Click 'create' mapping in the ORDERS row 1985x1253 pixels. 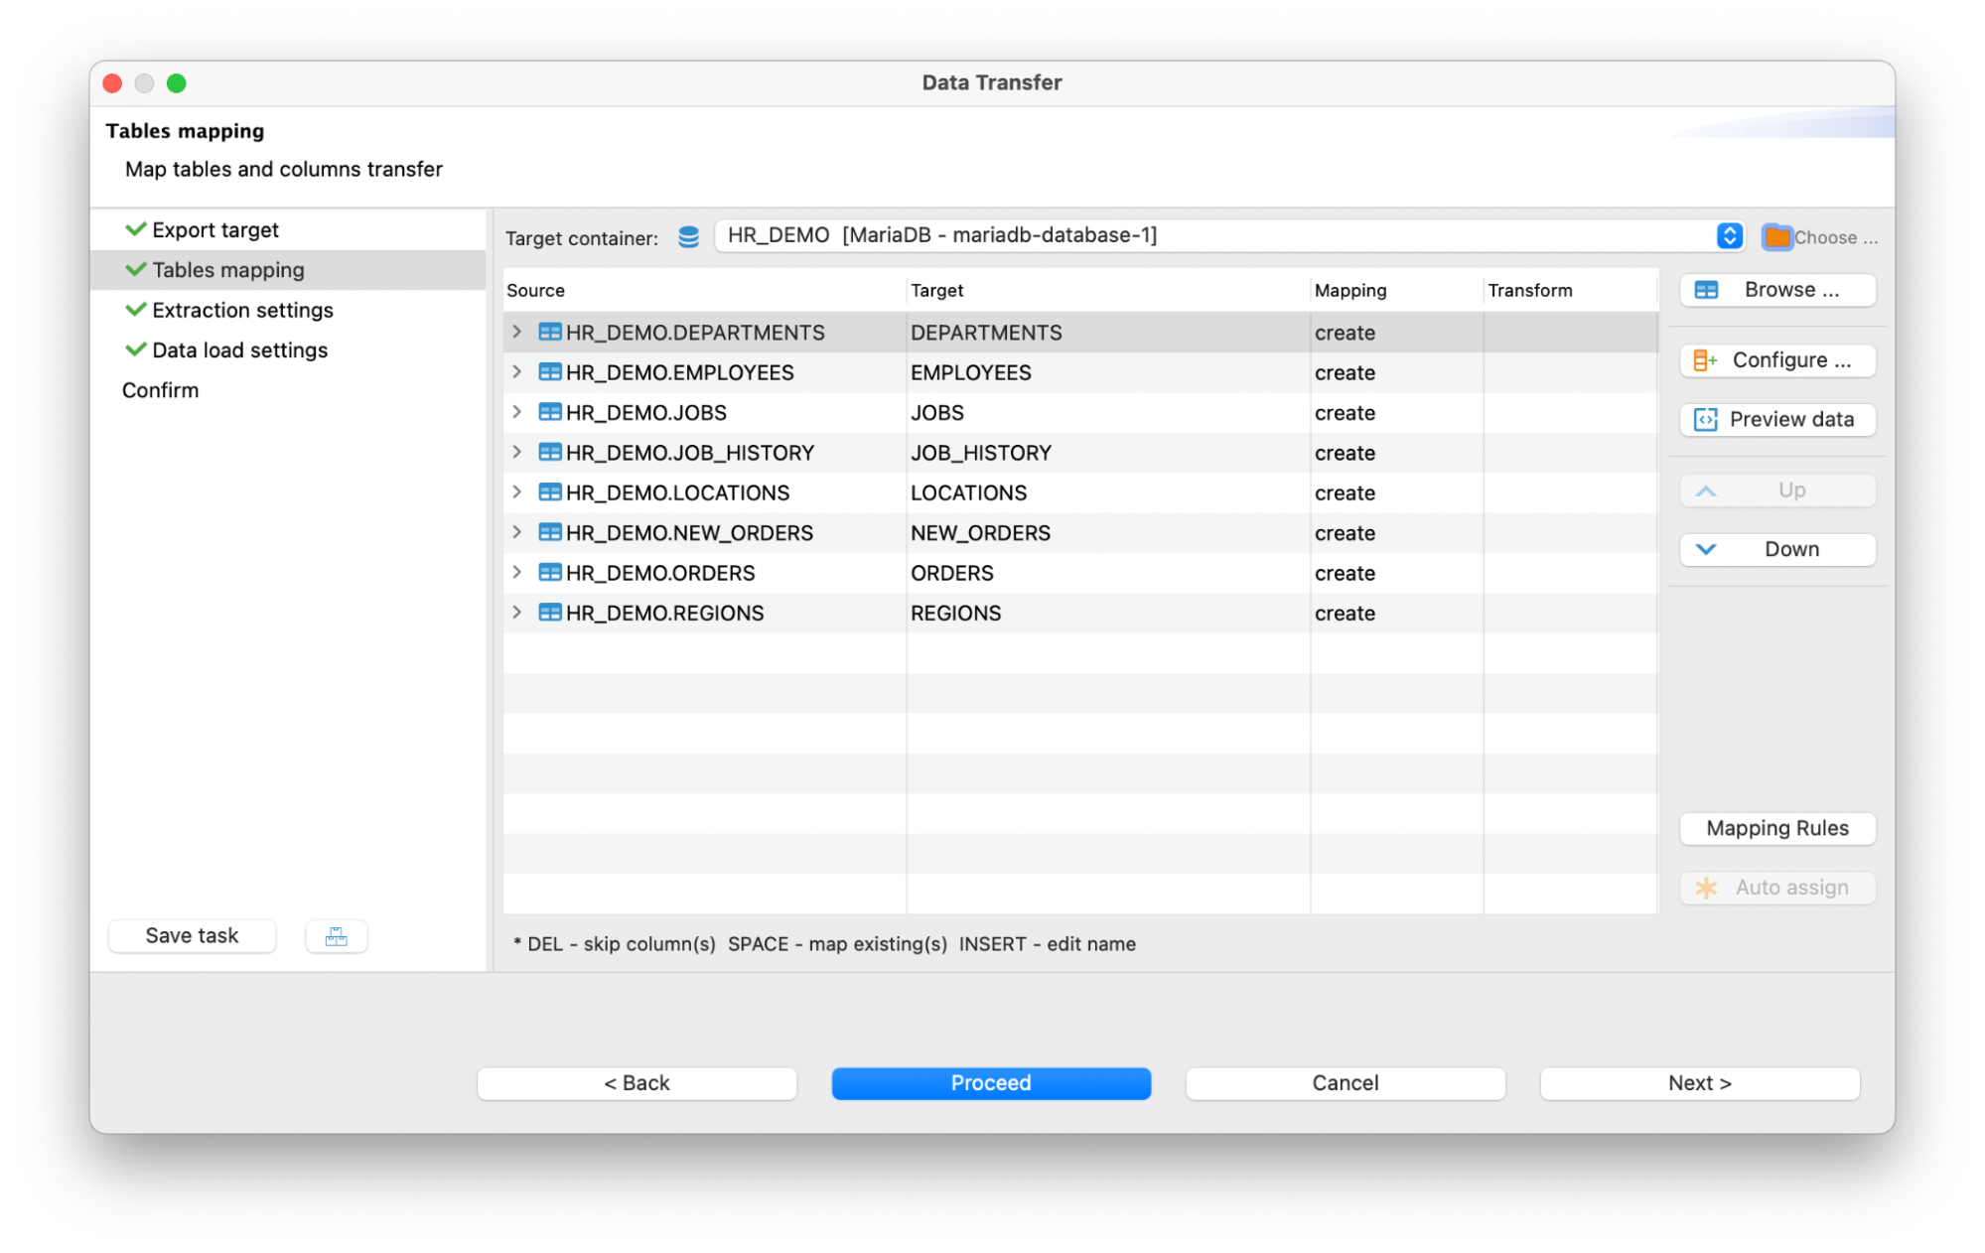(1345, 574)
